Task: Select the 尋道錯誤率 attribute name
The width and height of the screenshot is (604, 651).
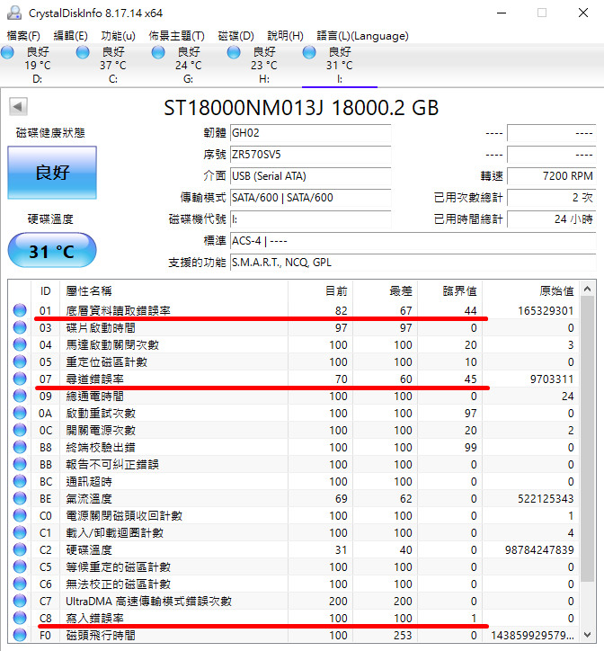Action: [x=94, y=379]
